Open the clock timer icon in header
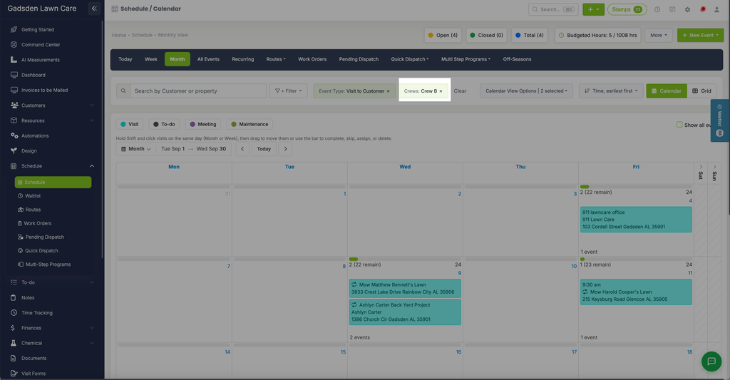This screenshot has width=730, height=380. (x=657, y=9)
